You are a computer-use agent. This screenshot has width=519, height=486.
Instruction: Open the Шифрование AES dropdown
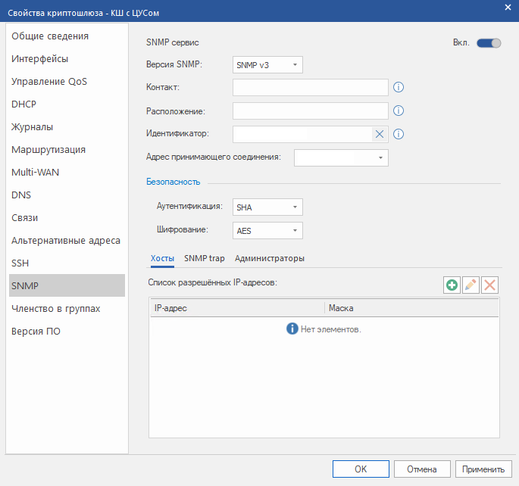[x=267, y=230]
